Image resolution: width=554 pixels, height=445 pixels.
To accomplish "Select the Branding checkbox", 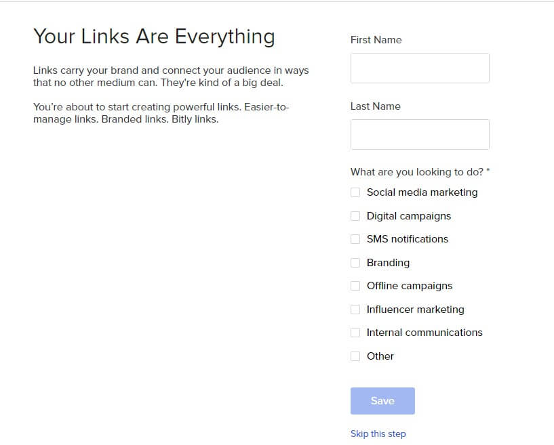I will click(x=355, y=262).
